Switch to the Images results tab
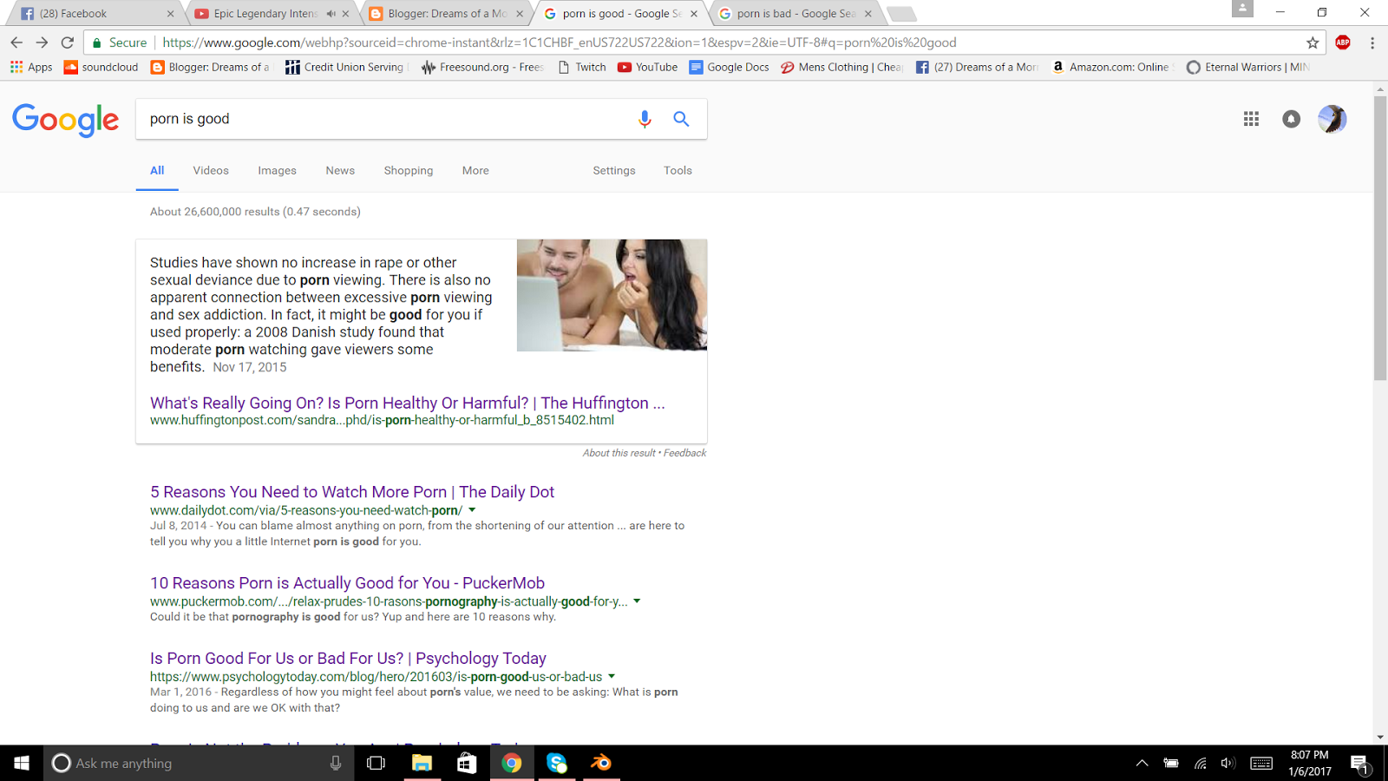The image size is (1388, 781). 277,170
